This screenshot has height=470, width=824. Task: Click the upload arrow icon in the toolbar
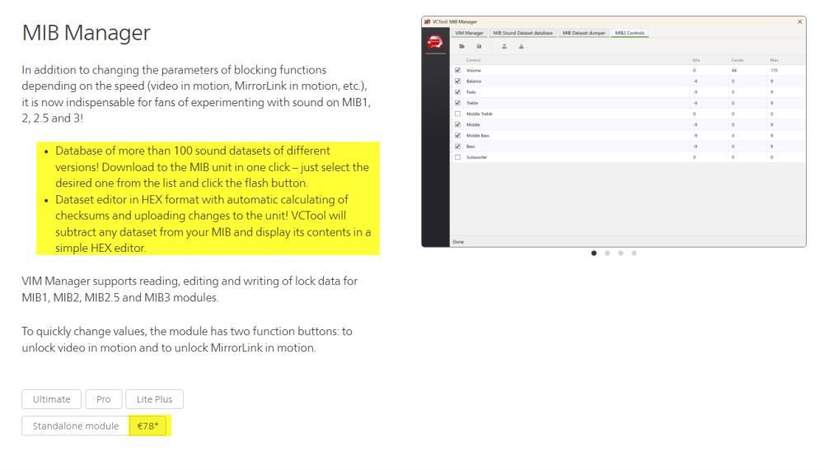click(x=504, y=46)
